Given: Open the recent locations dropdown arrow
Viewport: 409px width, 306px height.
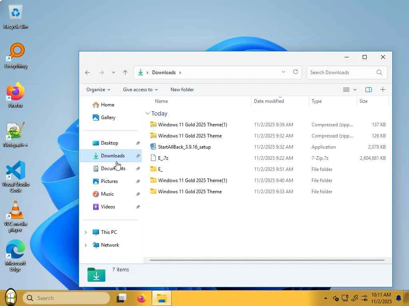Looking at the screenshot, I should coord(113,73).
